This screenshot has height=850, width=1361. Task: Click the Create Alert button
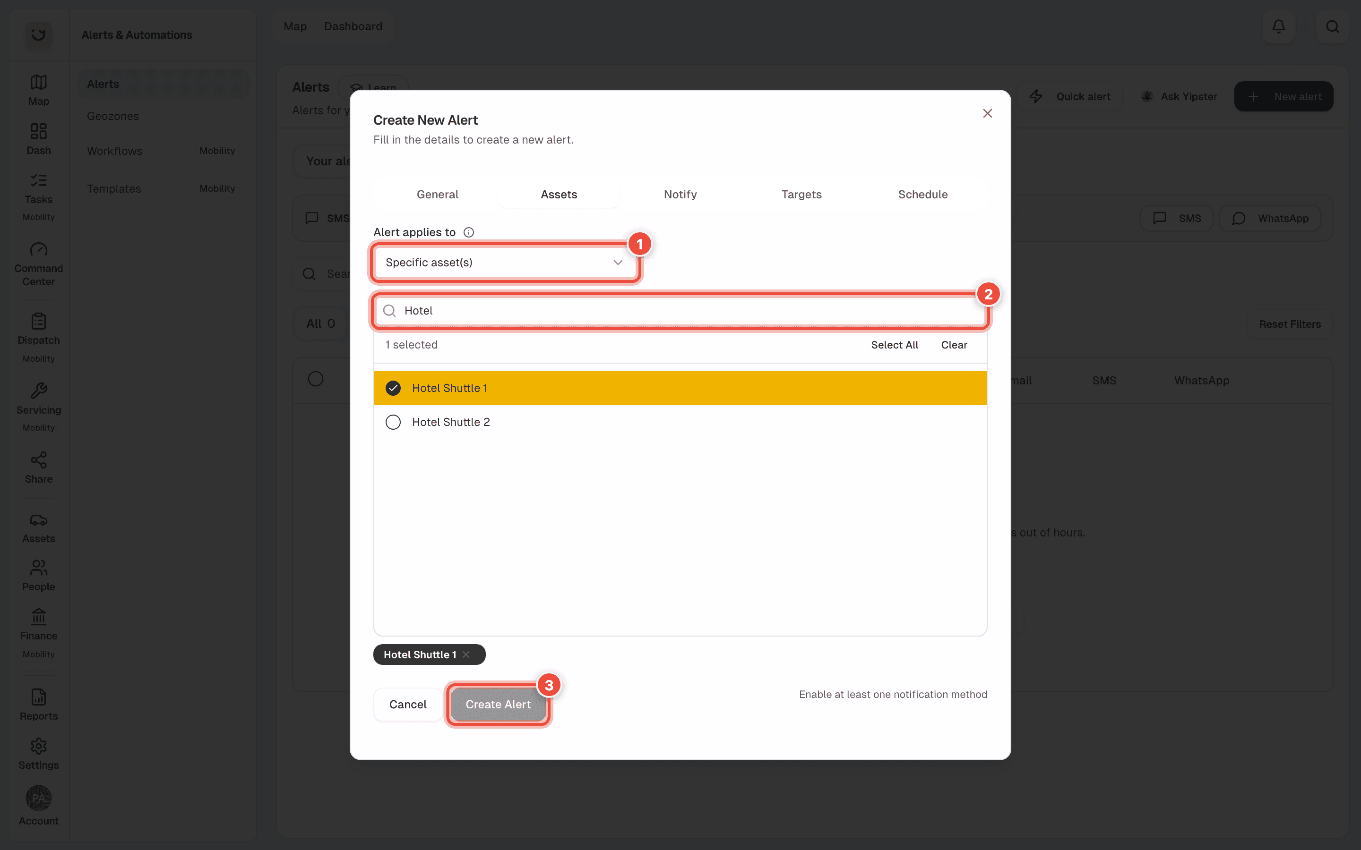point(498,705)
